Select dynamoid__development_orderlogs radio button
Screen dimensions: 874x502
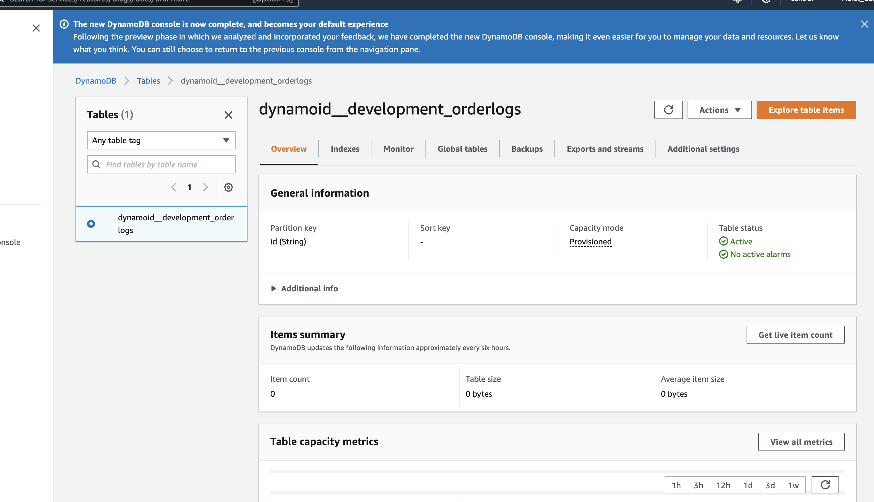click(x=91, y=224)
